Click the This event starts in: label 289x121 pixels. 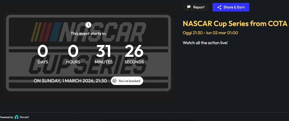[89, 34]
